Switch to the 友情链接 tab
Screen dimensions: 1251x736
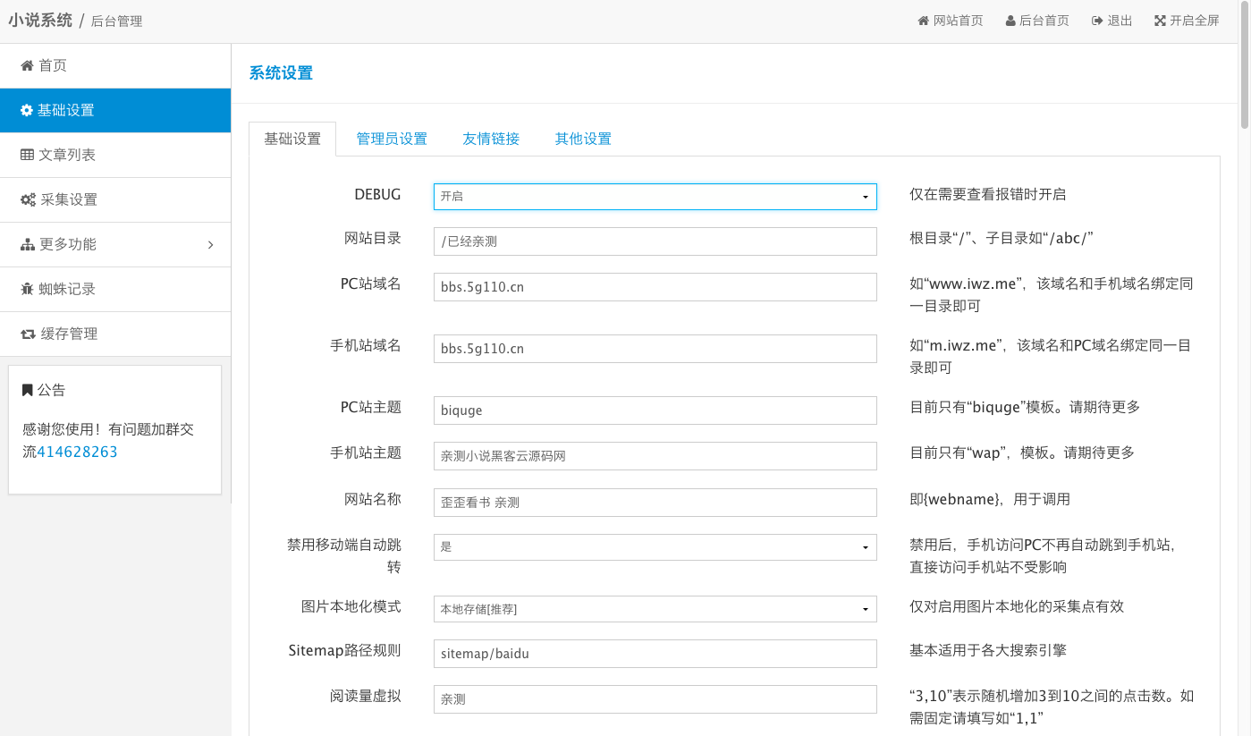point(491,140)
